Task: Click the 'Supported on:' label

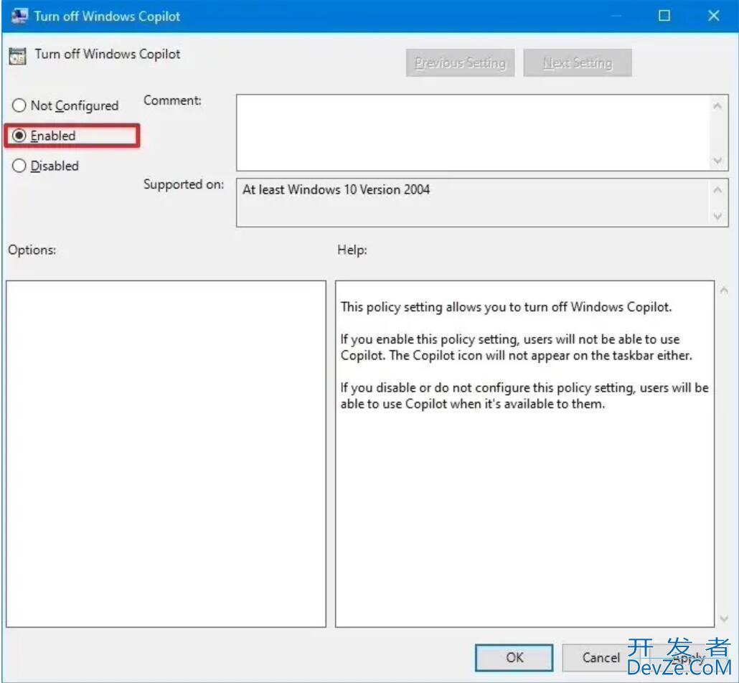Action: pyautogui.click(x=184, y=184)
